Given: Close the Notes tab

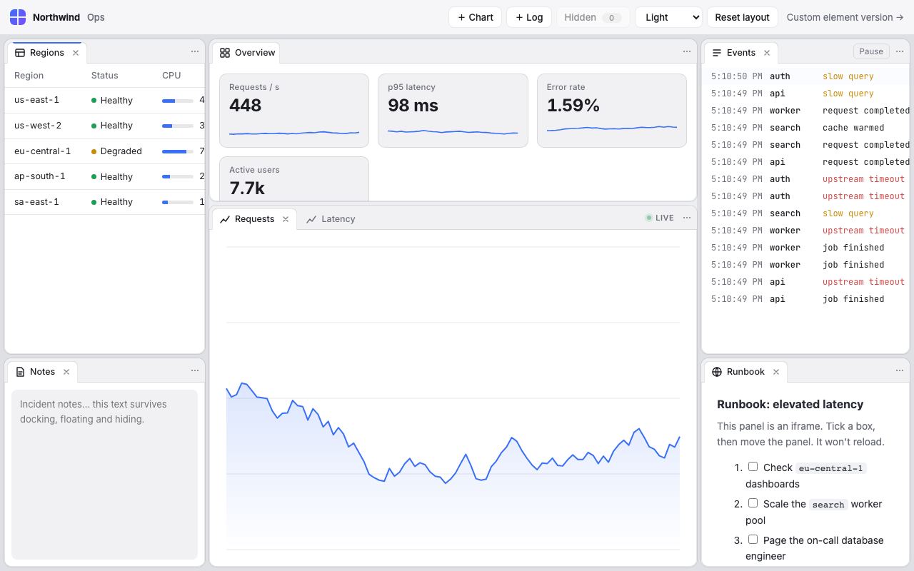Looking at the screenshot, I should click(66, 372).
